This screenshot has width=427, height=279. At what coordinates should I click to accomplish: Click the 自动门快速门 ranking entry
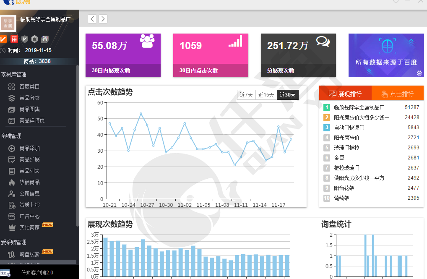point(349,128)
